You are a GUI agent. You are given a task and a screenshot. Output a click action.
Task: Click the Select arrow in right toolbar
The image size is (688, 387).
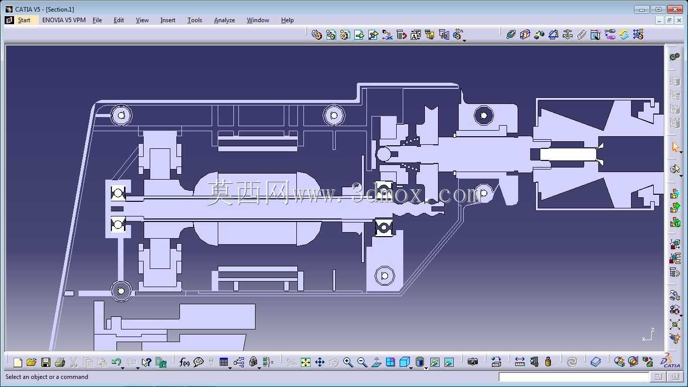[x=675, y=147]
